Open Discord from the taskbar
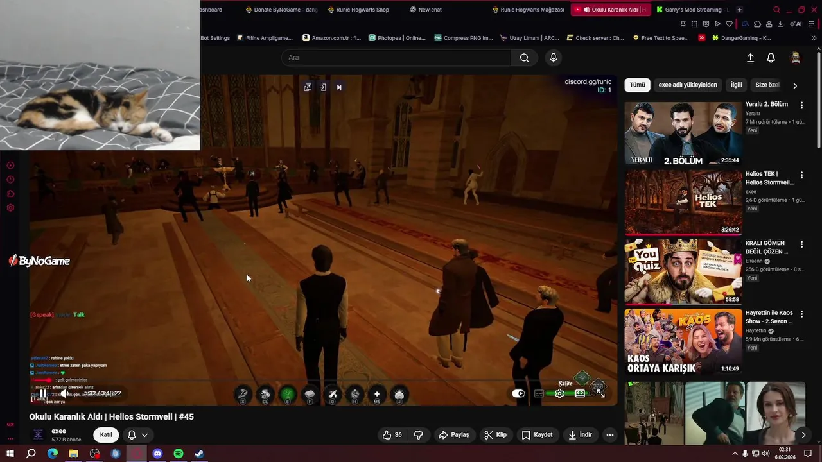 157,454
